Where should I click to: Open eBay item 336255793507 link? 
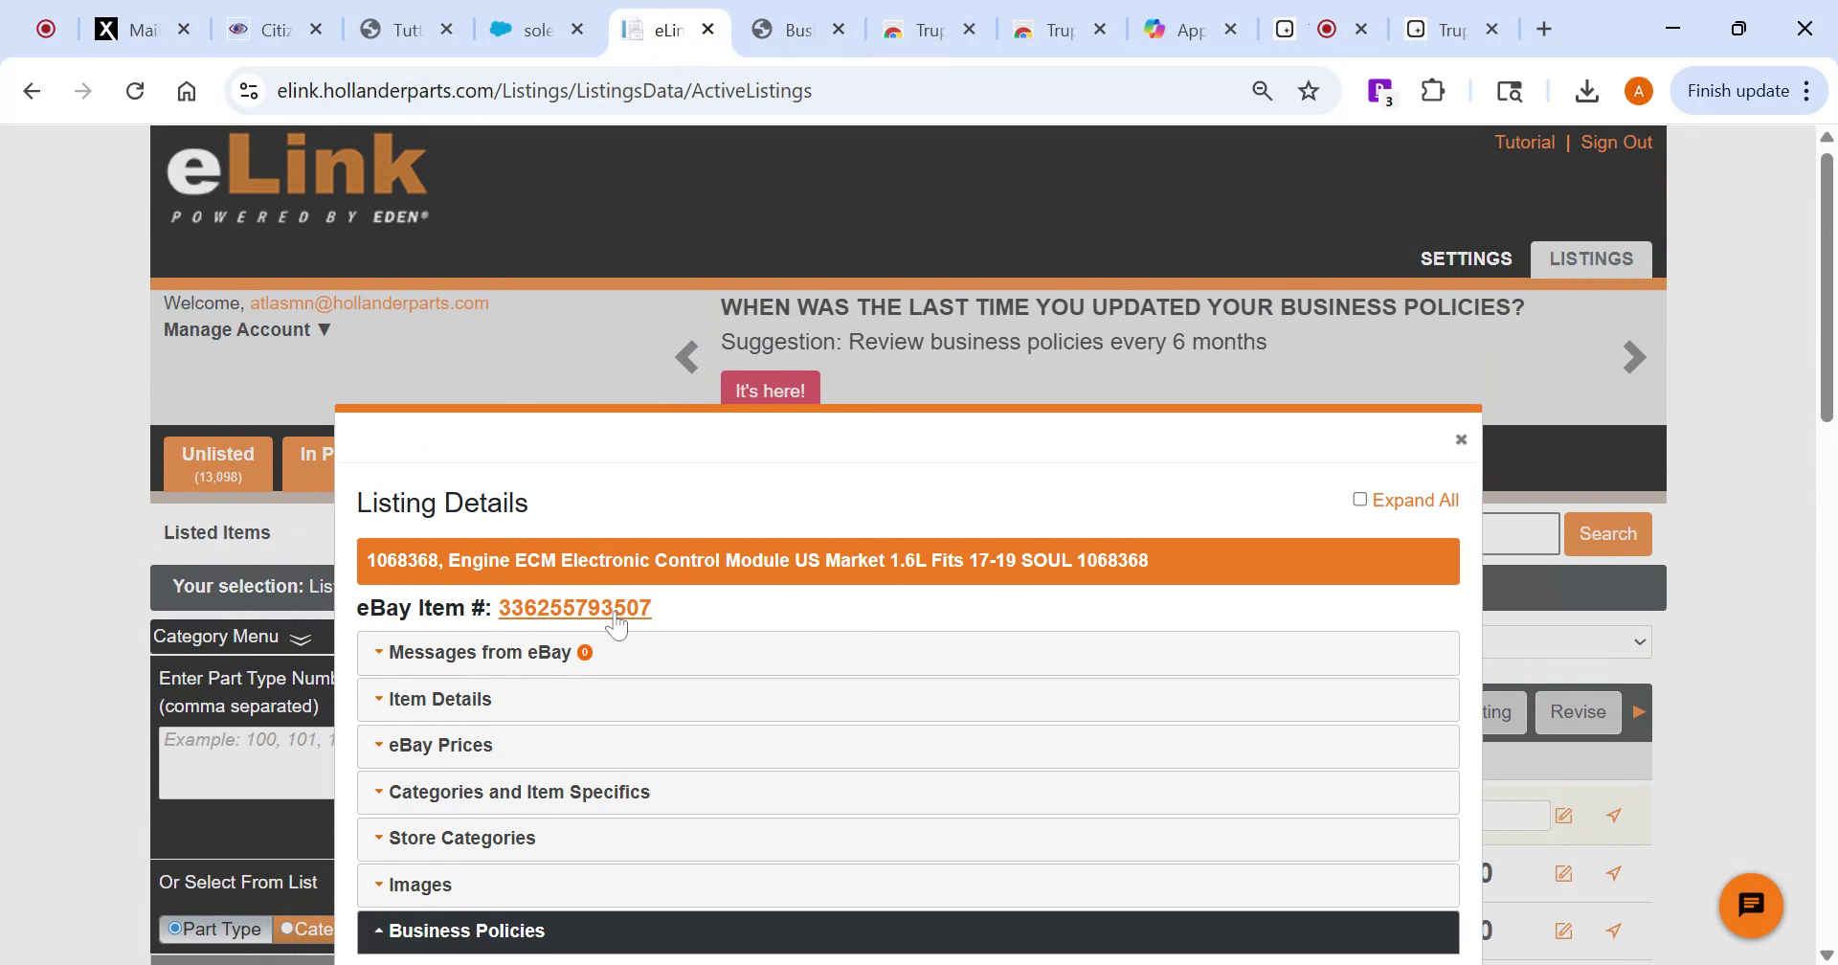pyautogui.click(x=573, y=607)
